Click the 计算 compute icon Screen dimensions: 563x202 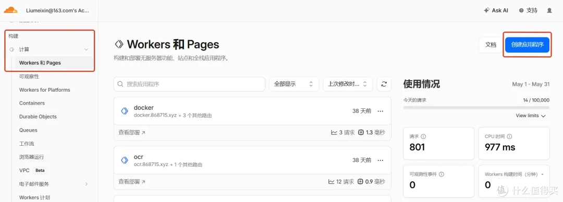11,49
